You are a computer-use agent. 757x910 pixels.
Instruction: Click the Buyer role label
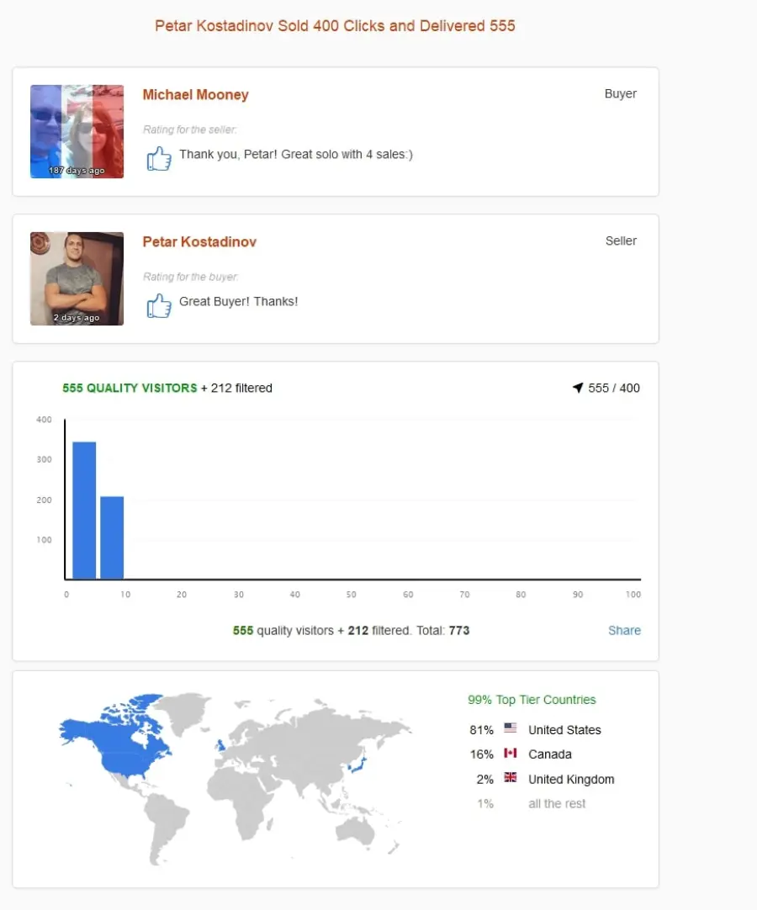[621, 93]
